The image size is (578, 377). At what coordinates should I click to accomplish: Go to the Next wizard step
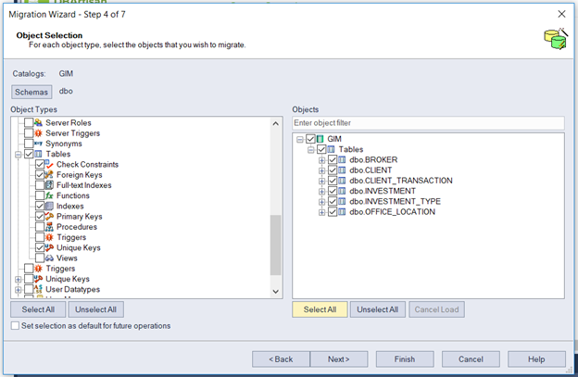tap(339, 359)
